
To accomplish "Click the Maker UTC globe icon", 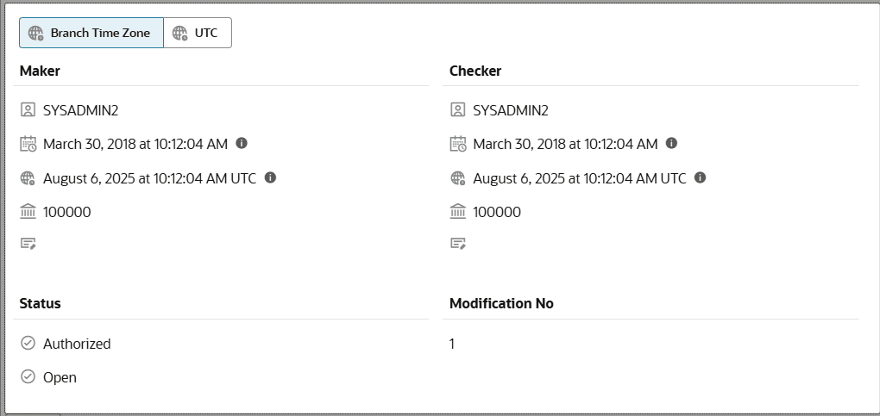I will (x=28, y=178).
